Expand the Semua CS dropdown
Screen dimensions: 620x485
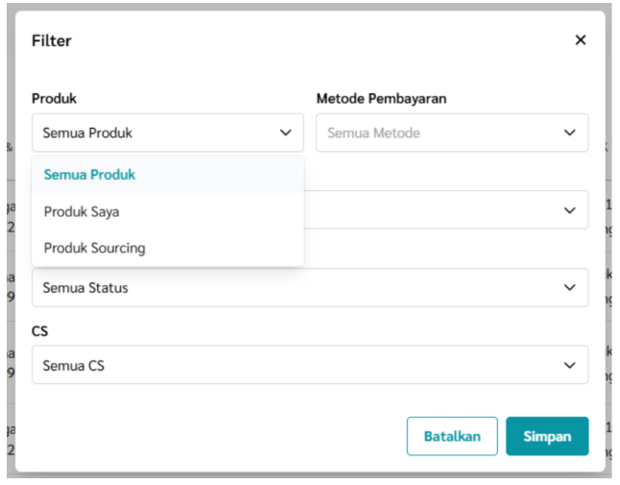coord(310,365)
